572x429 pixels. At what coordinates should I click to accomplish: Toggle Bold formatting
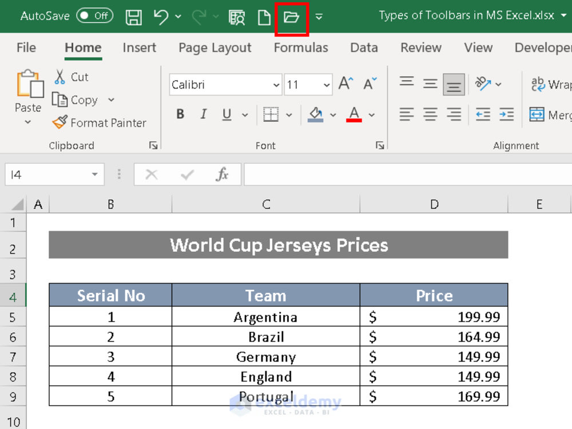click(180, 114)
